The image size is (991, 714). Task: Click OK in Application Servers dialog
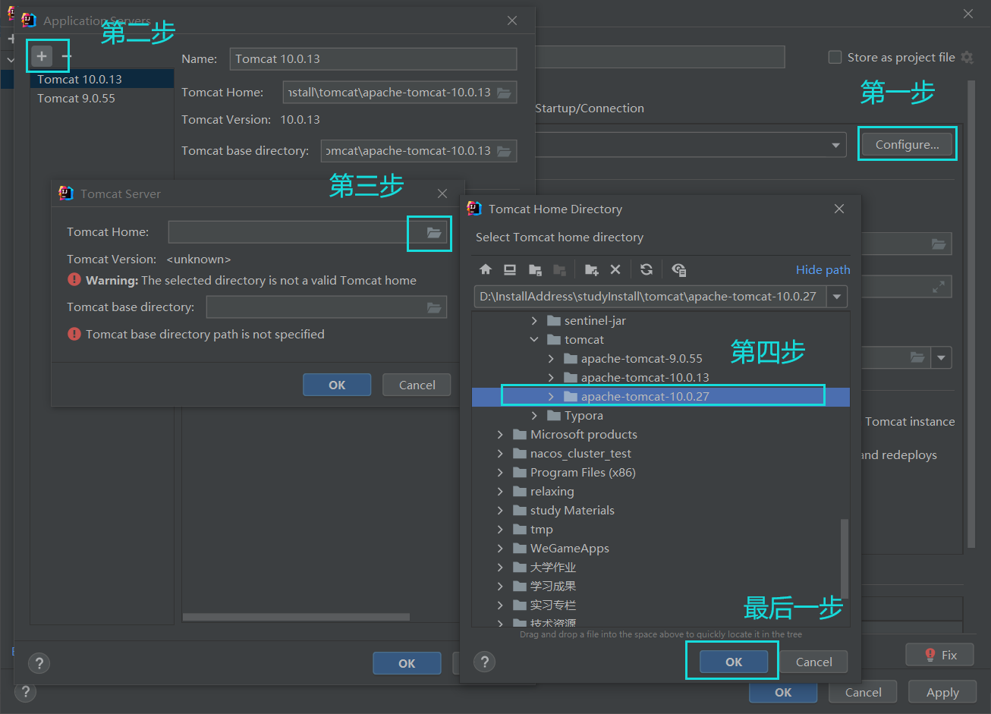click(x=407, y=663)
